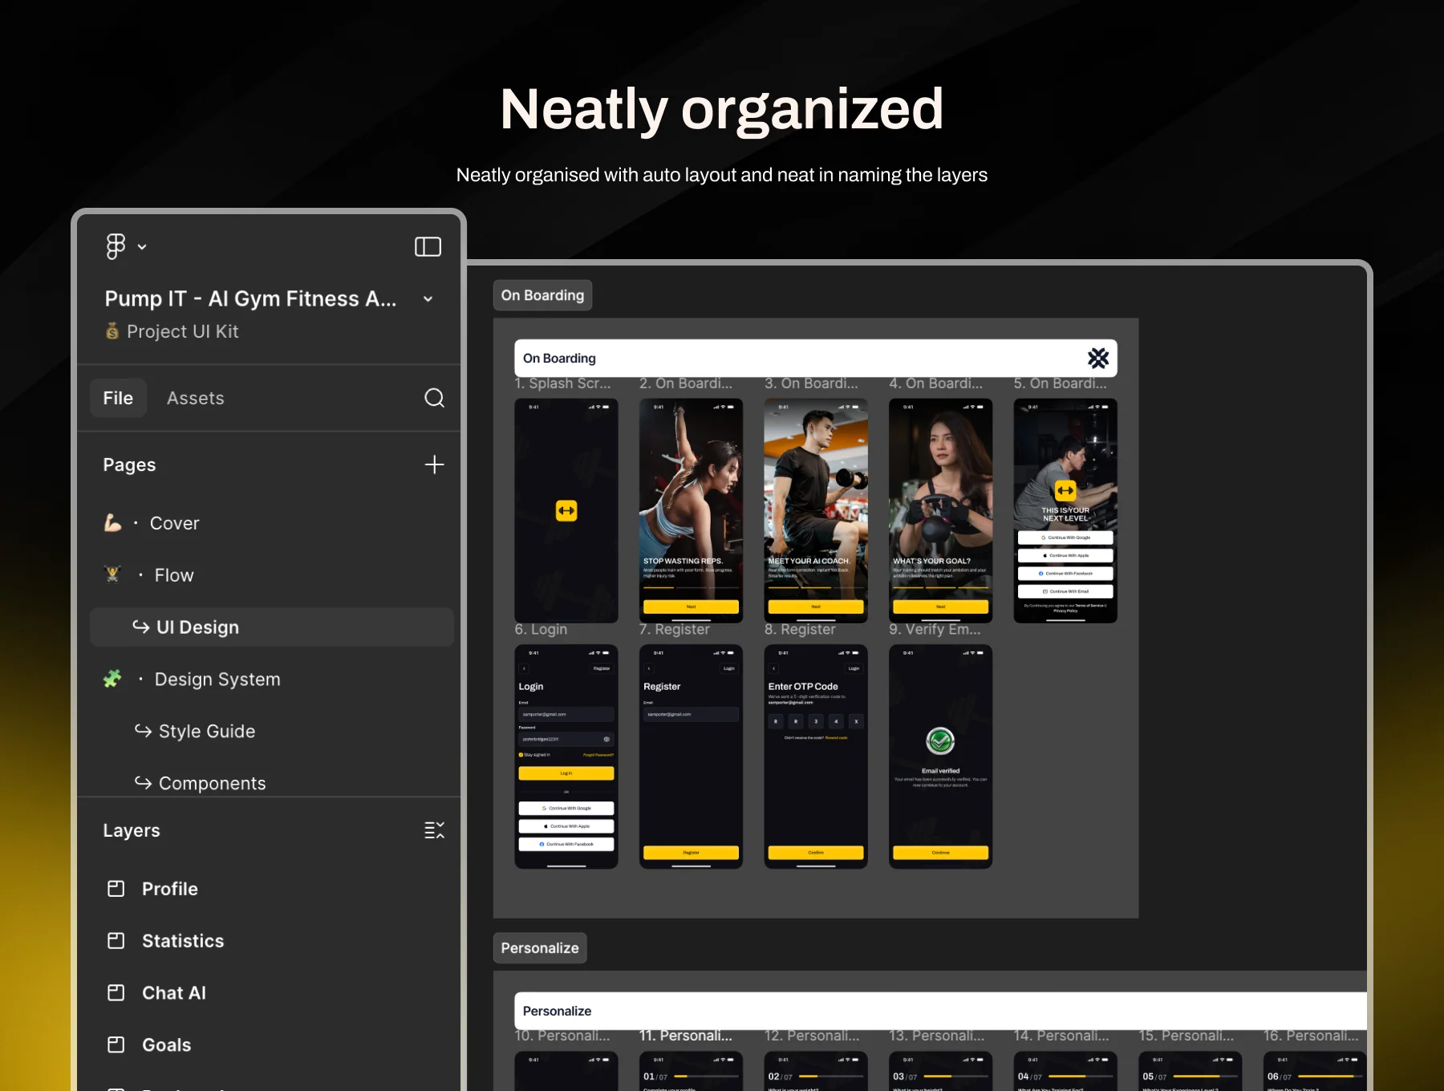Click the yellow dumbbell logo on splash screen
This screenshot has width=1444, height=1091.
pos(566,511)
